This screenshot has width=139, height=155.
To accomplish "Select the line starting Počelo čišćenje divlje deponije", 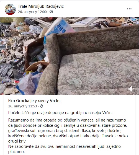I will pyautogui.click(x=60, y=113).
